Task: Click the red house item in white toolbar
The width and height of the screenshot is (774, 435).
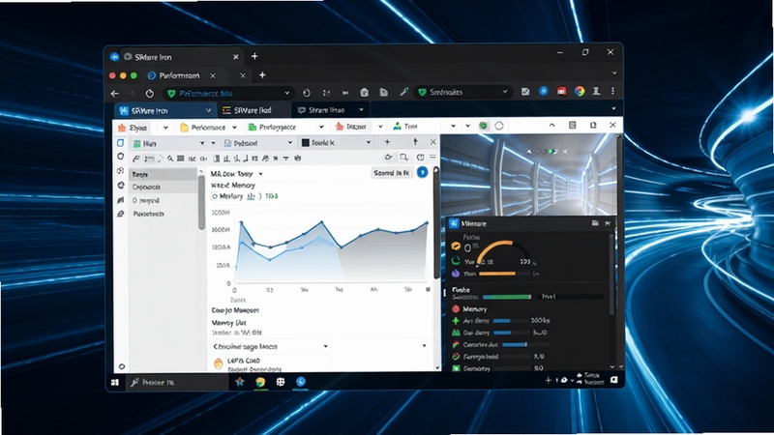Action: point(351,127)
